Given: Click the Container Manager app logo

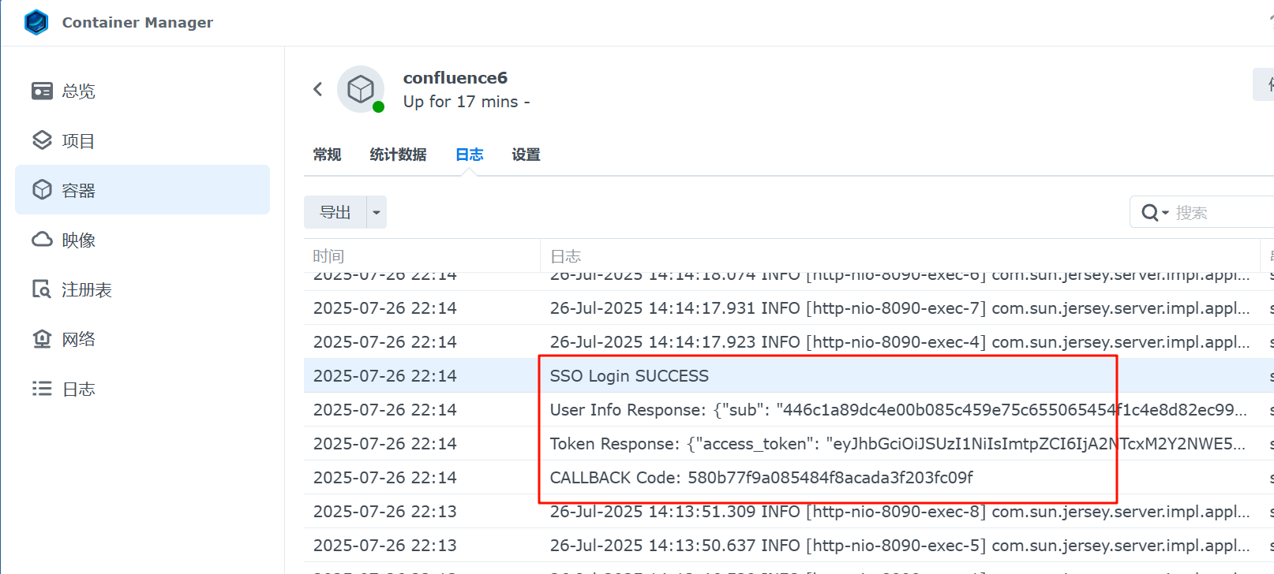Looking at the screenshot, I should click(x=36, y=22).
